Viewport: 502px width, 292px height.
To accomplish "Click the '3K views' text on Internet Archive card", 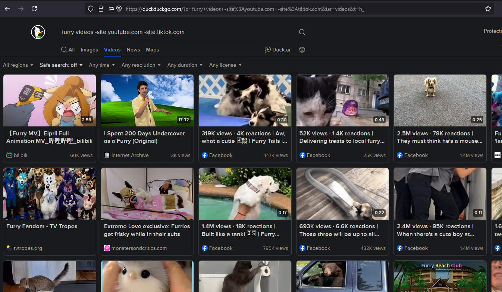I will [181, 155].
